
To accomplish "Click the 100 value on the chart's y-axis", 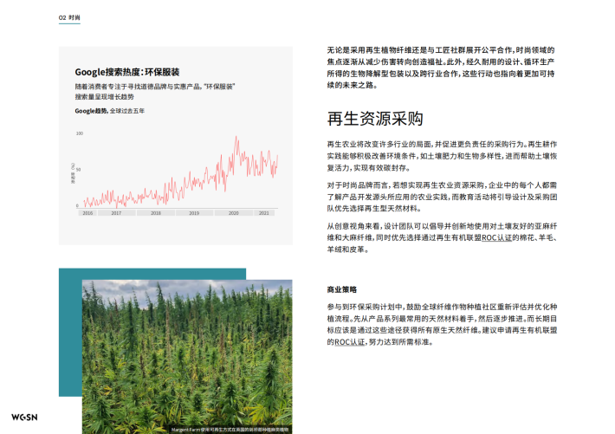I will point(79,134).
